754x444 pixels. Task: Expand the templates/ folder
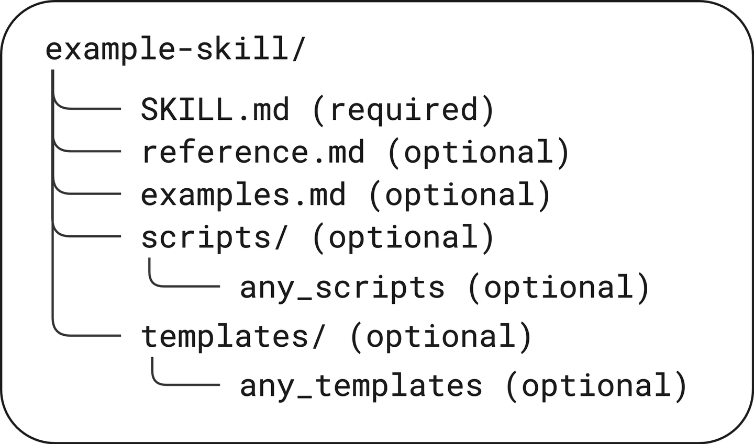pyautogui.click(x=234, y=335)
